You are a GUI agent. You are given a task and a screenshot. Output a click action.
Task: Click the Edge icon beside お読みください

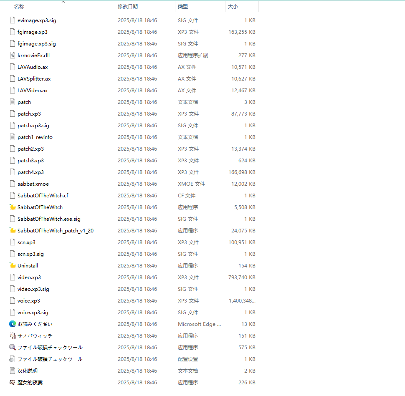(13, 324)
